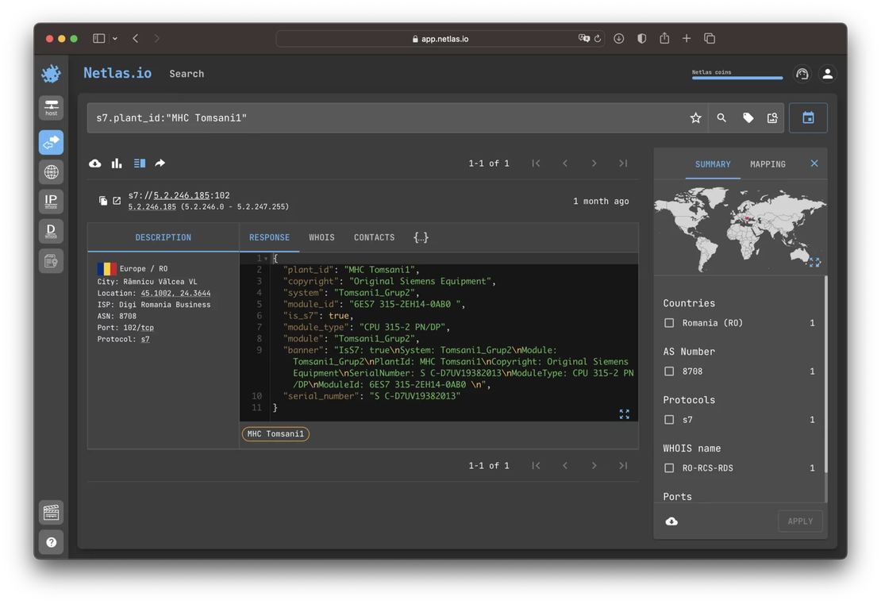Enable the AS Number 8708 filter
The width and height of the screenshot is (881, 604).
tap(669, 371)
